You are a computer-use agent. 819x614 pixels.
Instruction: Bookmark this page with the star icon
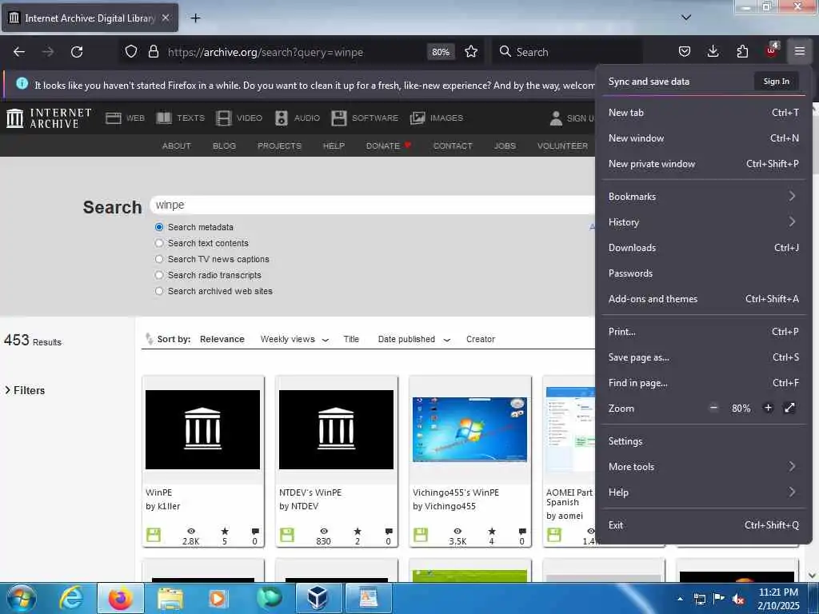[471, 52]
